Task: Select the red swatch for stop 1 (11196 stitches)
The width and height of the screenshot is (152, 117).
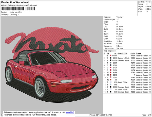Action: click(110, 56)
